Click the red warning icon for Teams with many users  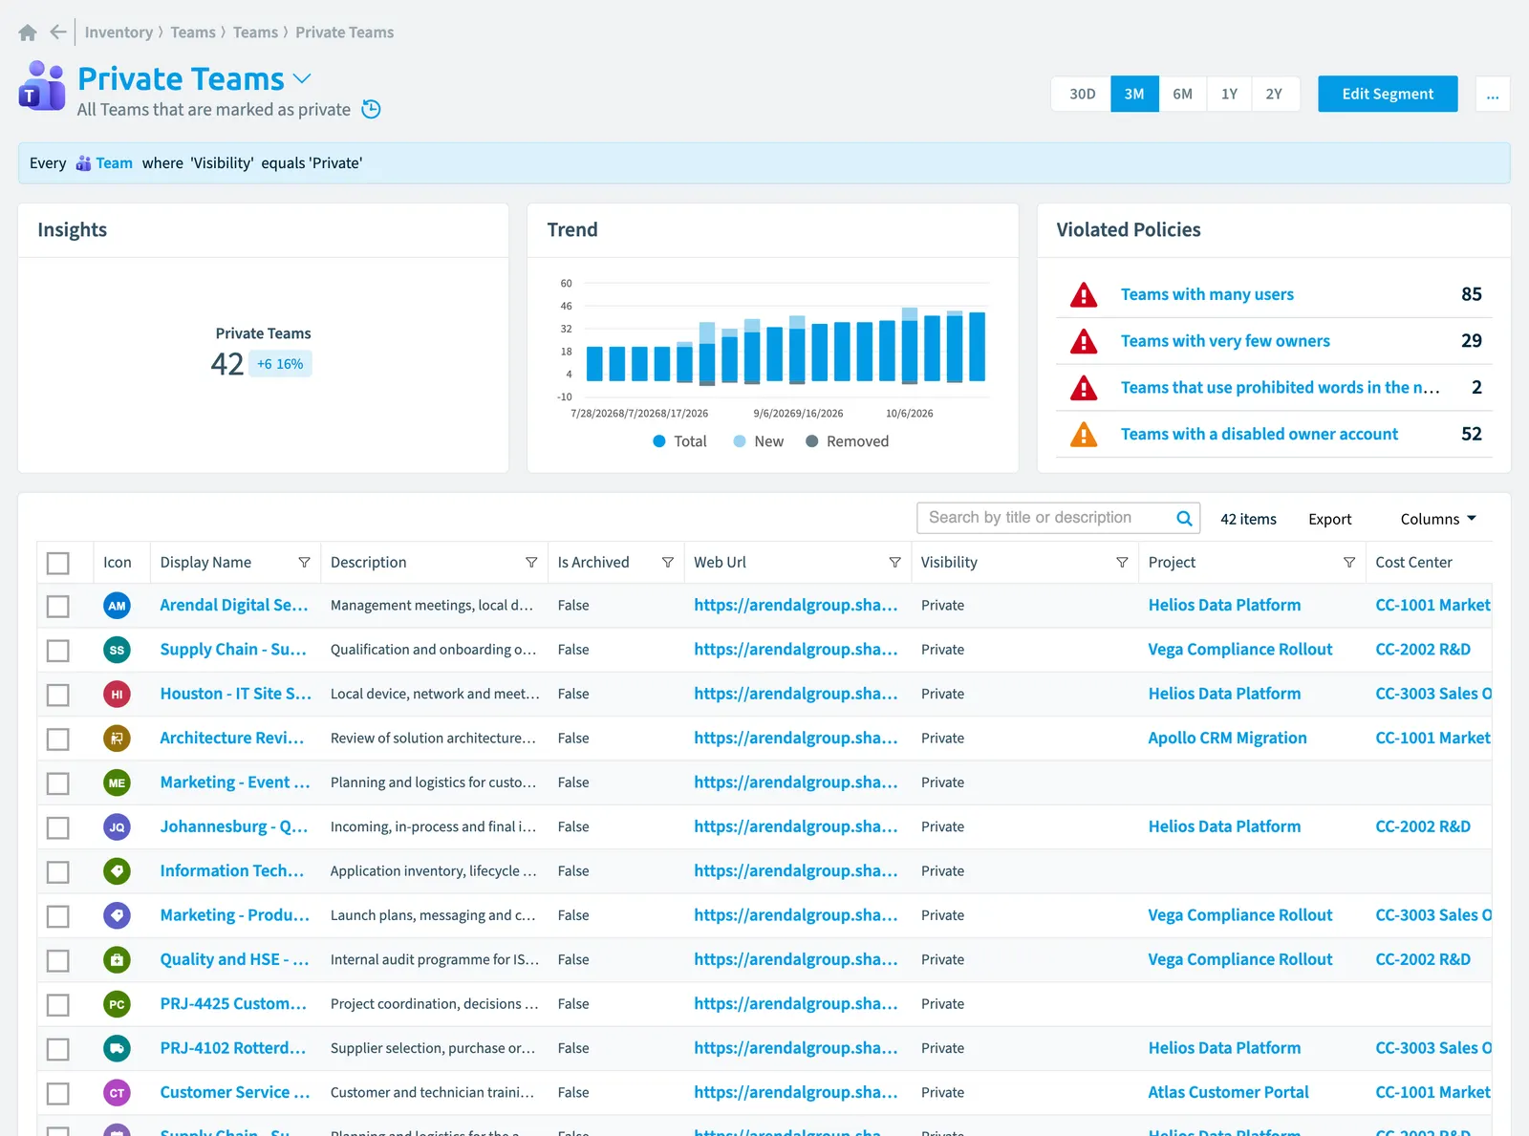click(x=1084, y=294)
